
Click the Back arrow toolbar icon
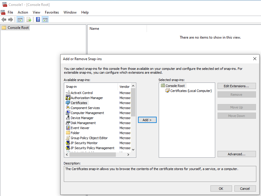[x=4, y=19]
